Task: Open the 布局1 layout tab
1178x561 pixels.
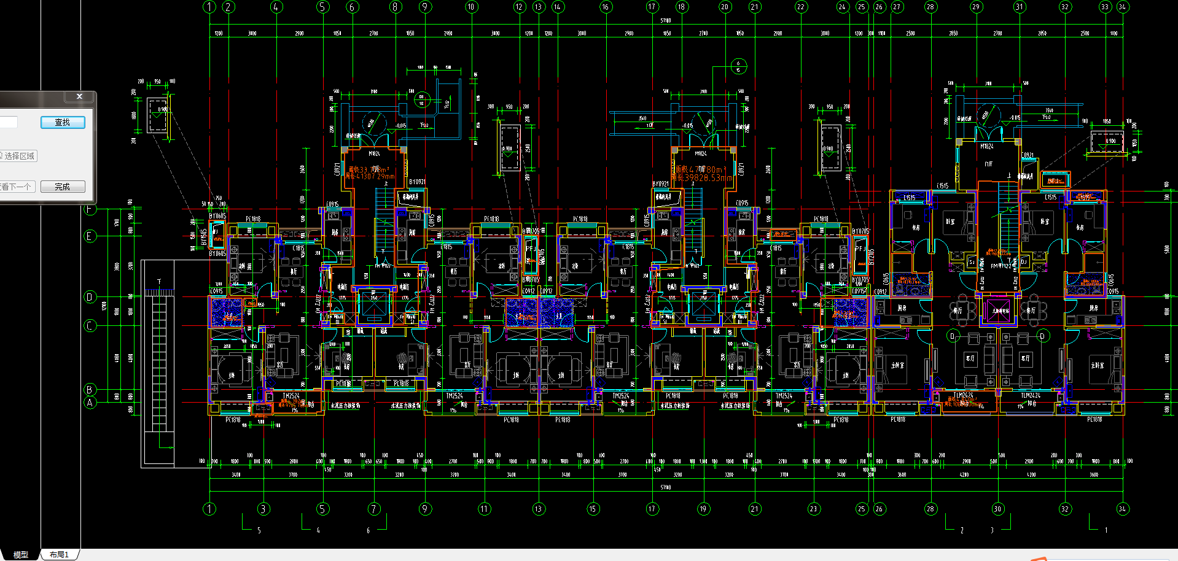Action: coord(60,554)
